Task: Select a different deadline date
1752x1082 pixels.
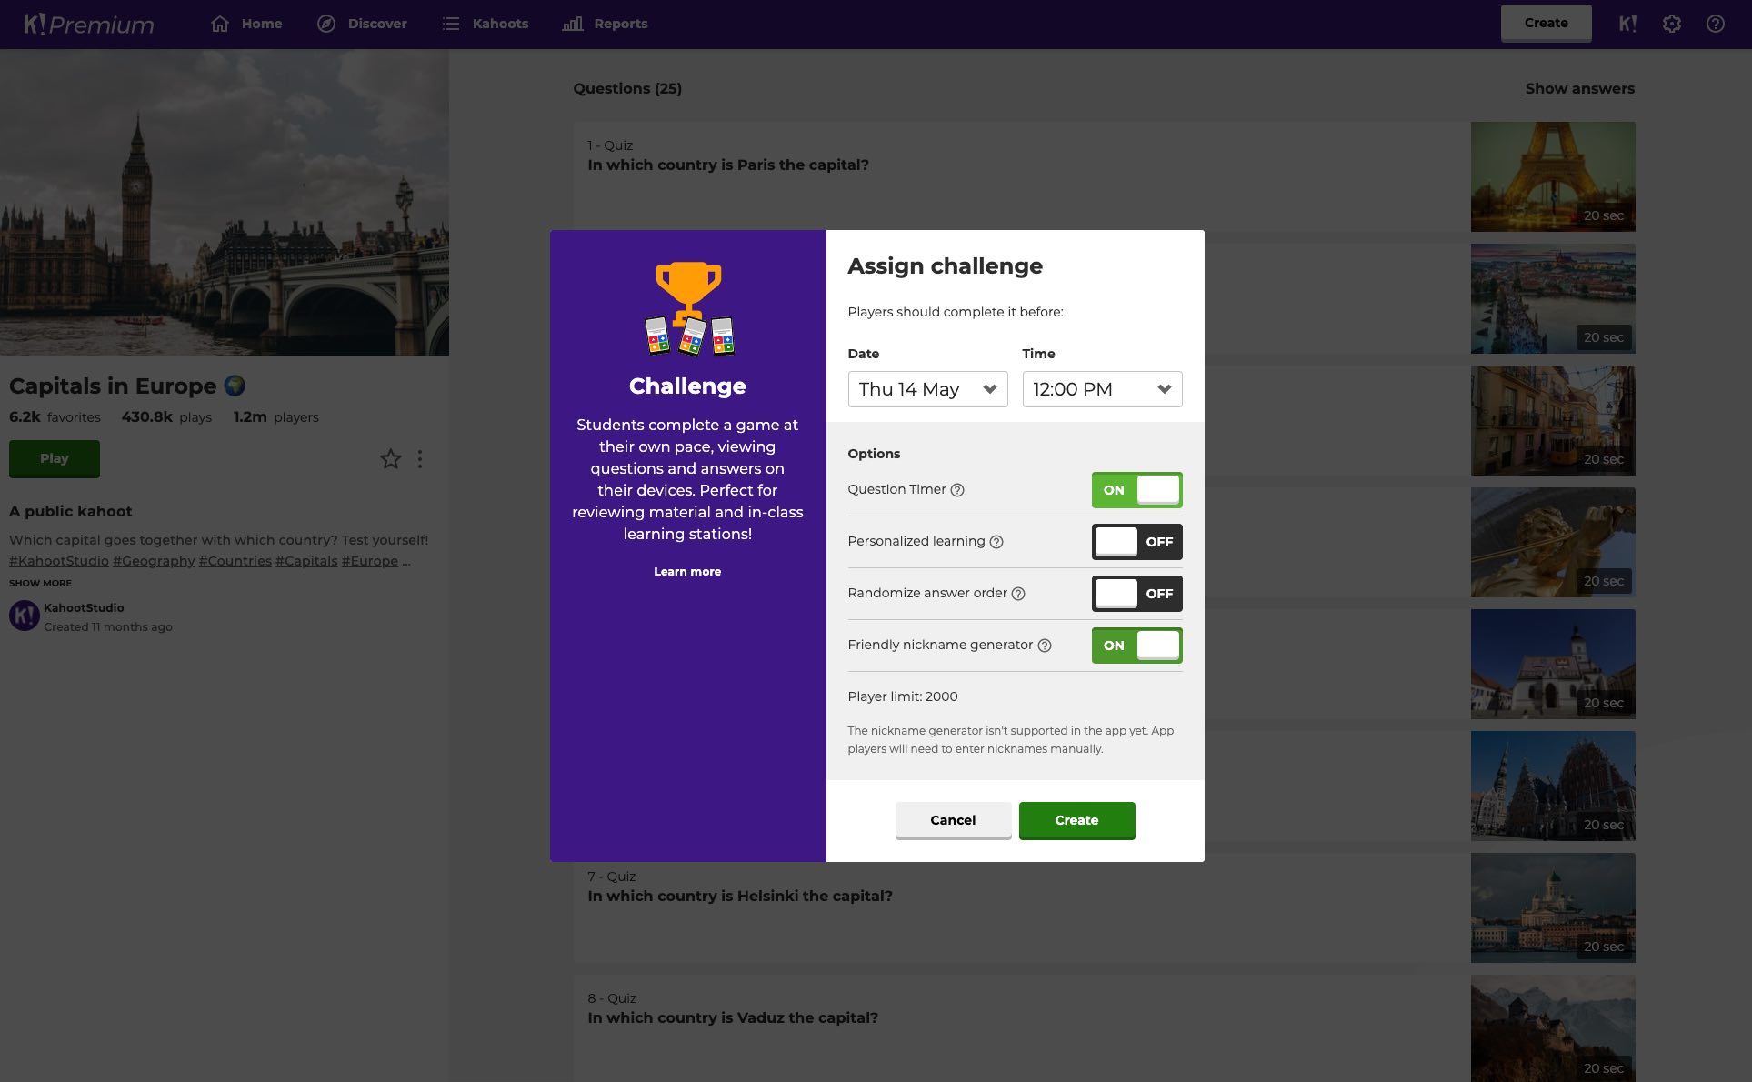Action: (x=927, y=389)
